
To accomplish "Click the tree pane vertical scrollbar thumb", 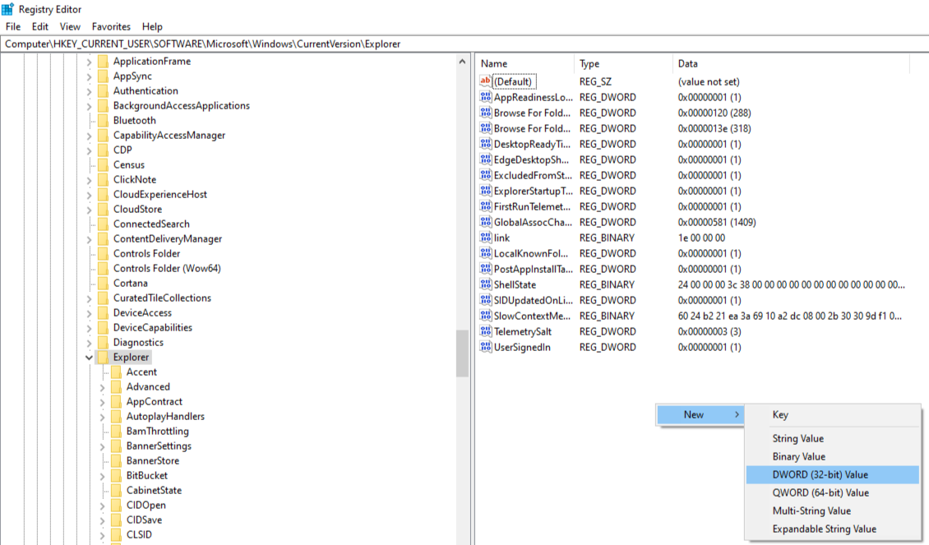I will tap(462, 353).
